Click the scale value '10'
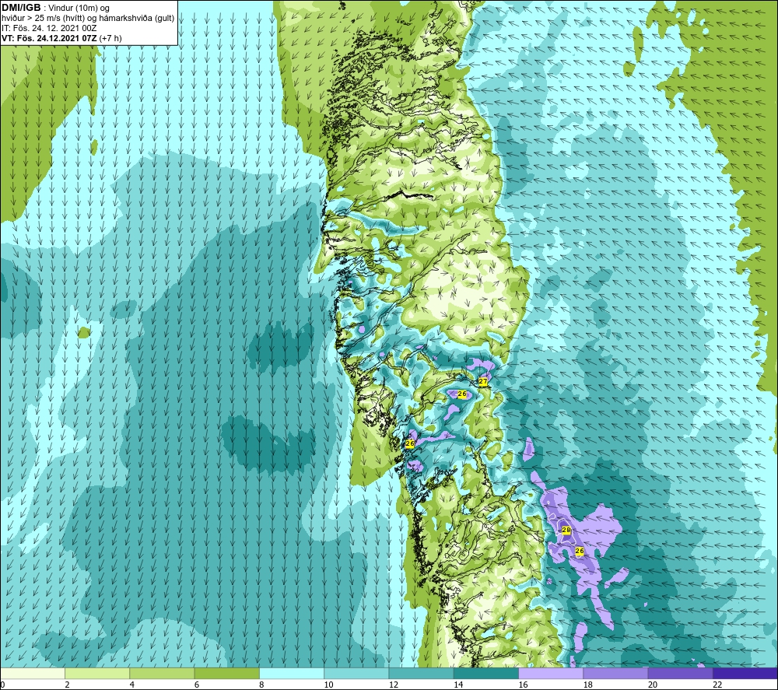 coord(328,685)
